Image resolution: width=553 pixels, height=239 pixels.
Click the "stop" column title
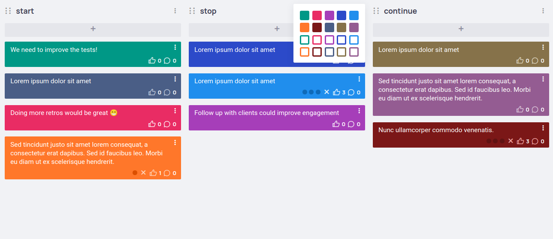(x=208, y=11)
